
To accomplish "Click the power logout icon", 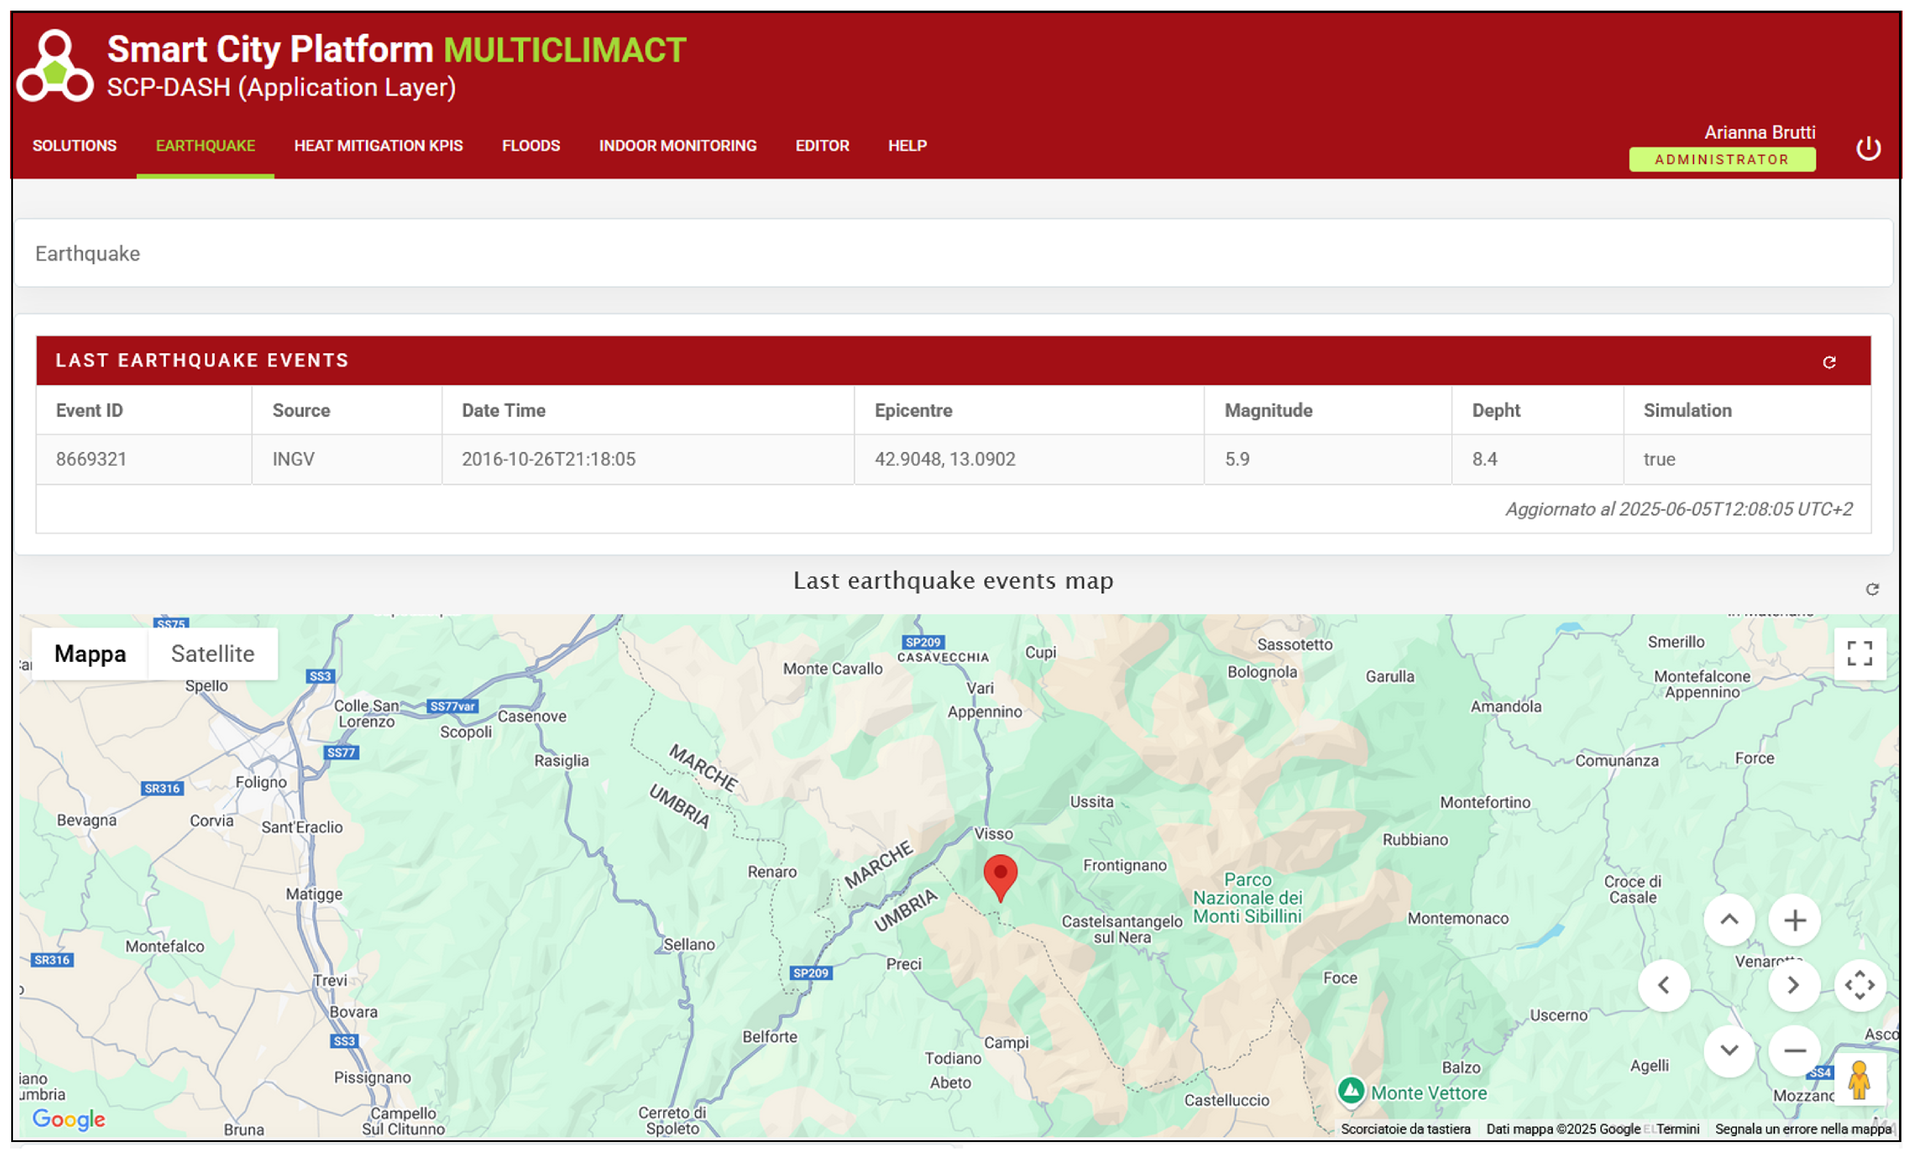I will (1868, 147).
